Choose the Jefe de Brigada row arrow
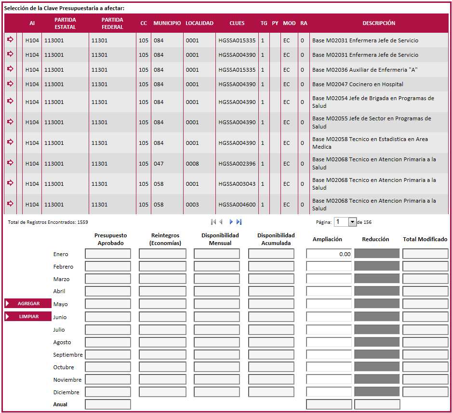452x413 pixels. [x=10, y=101]
